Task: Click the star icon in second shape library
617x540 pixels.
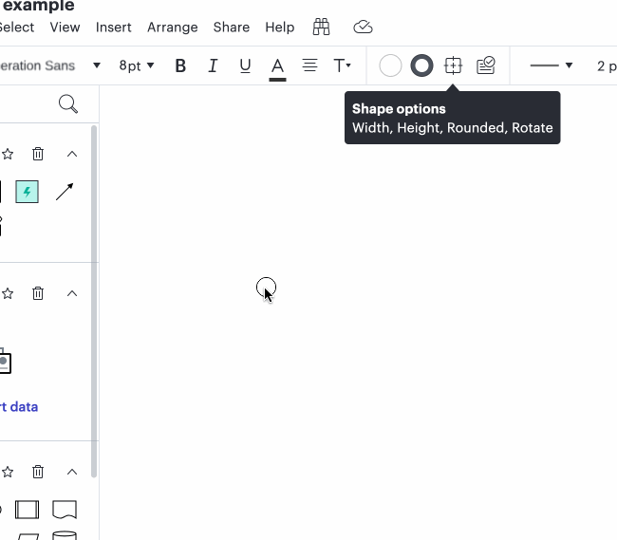Action: [x=8, y=293]
